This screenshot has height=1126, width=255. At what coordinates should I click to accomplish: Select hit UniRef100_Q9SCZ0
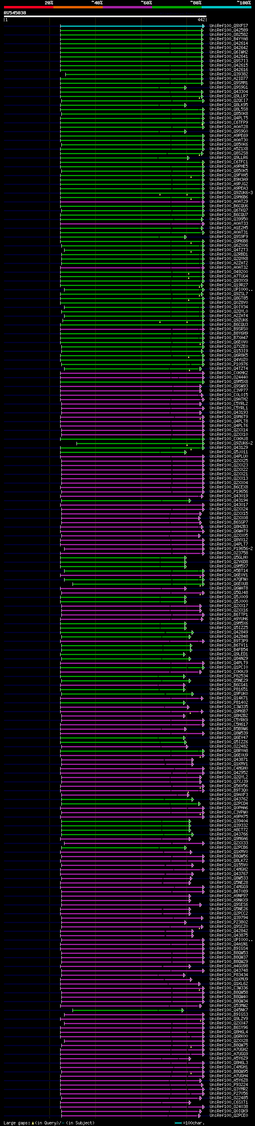tap(229, 927)
